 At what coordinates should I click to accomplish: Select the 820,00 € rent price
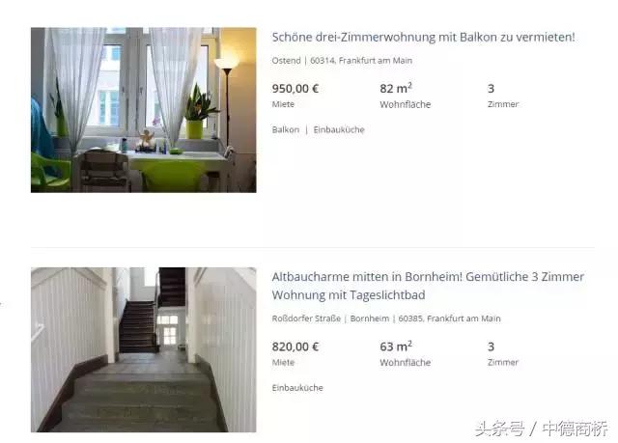click(295, 346)
